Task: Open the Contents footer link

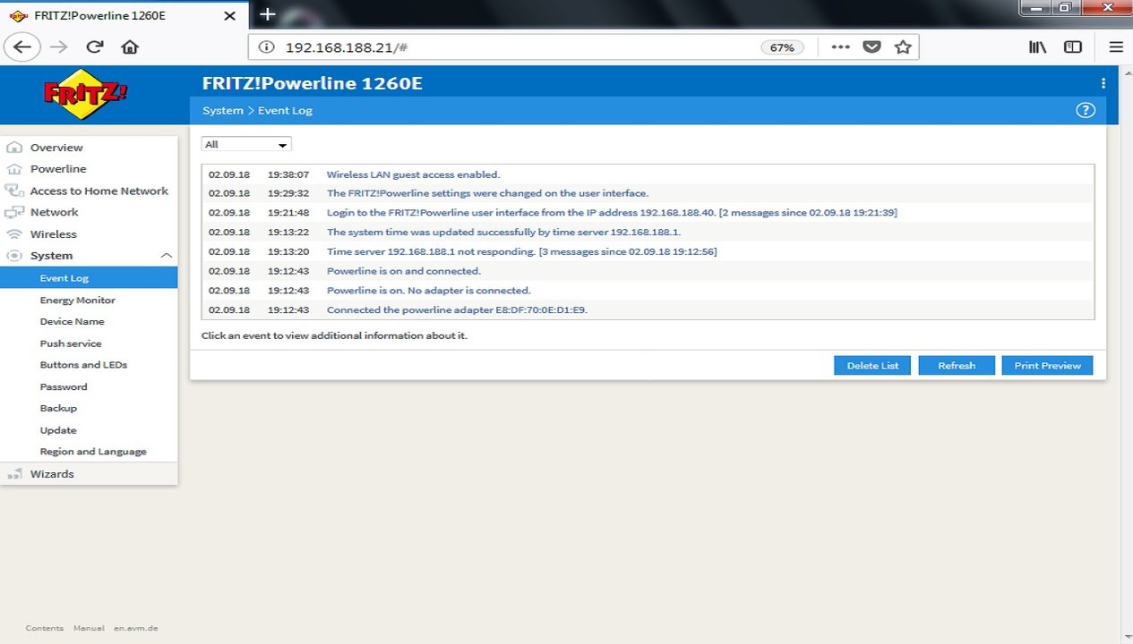Action: (x=45, y=629)
